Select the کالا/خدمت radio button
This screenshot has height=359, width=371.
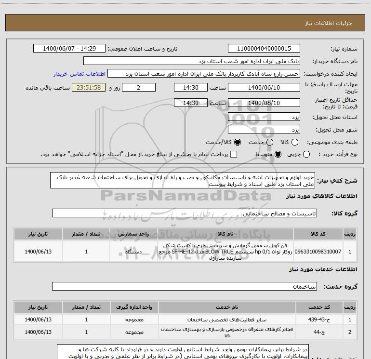tap(238, 142)
